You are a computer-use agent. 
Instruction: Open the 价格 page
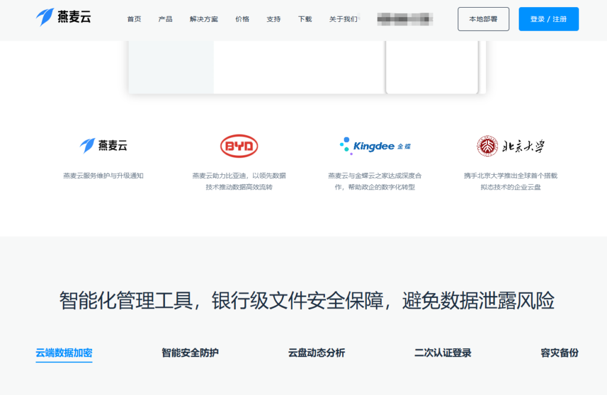pyautogui.click(x=242, y=19)
